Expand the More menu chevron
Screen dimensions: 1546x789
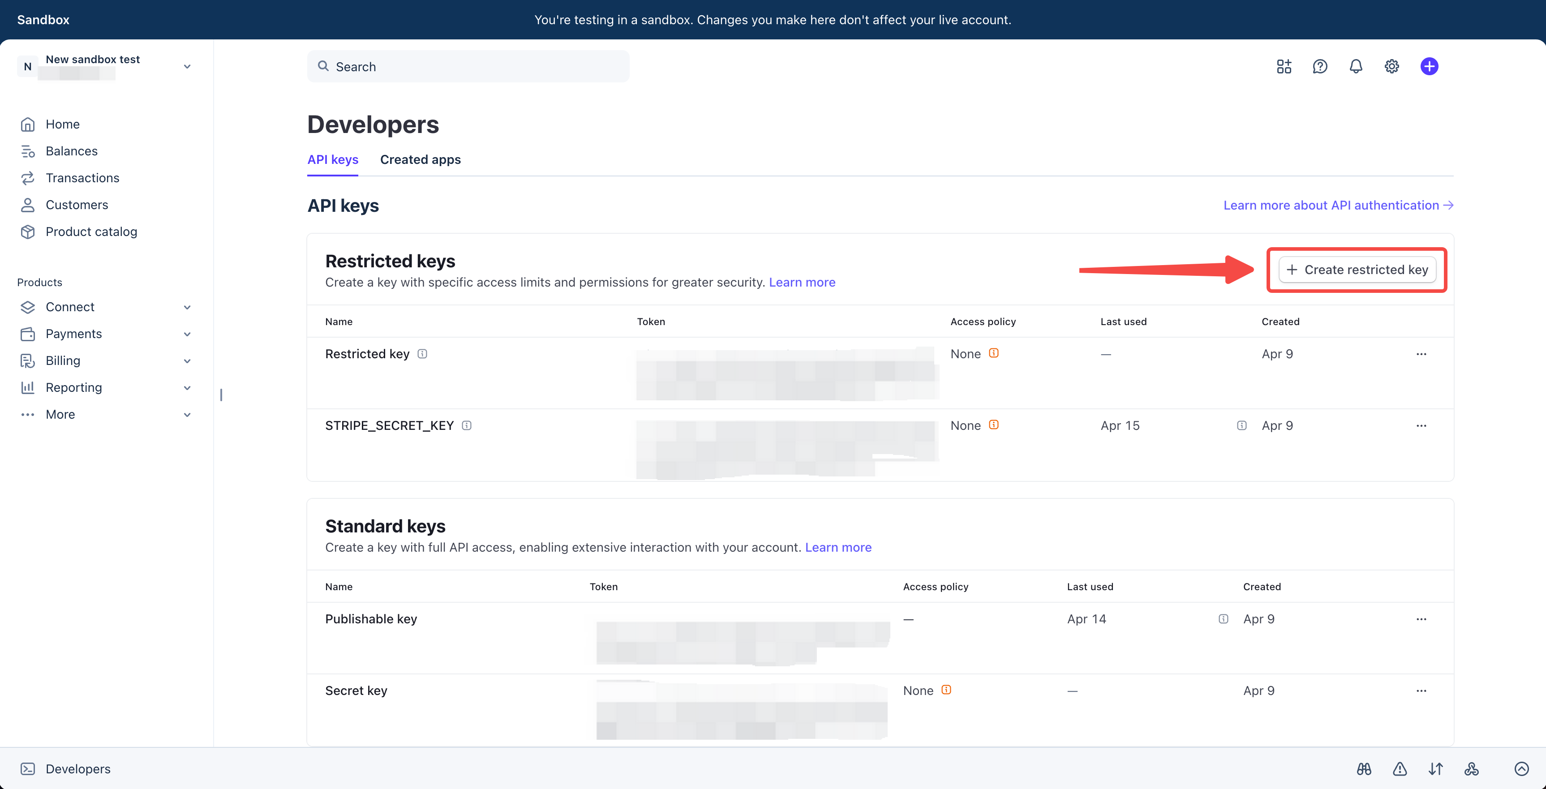pos(187,415)
